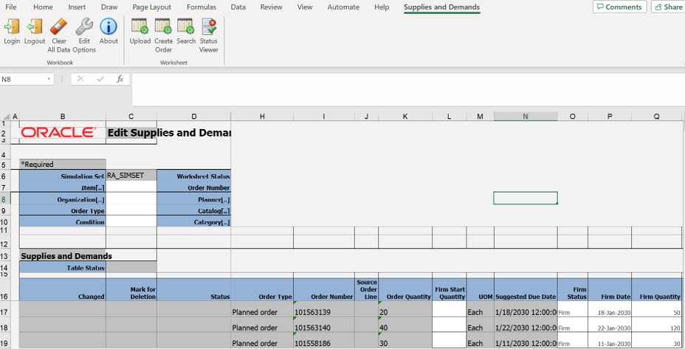Viewport: 685px width, 349px height.
Task: Click the Table Status label cell
Action: [63, 267]
